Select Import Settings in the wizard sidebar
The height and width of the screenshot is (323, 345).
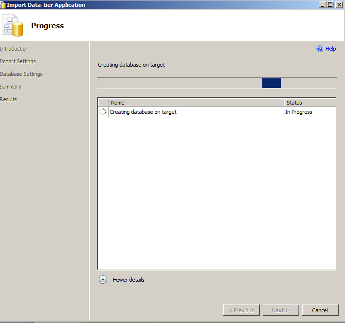pos(18,61)
